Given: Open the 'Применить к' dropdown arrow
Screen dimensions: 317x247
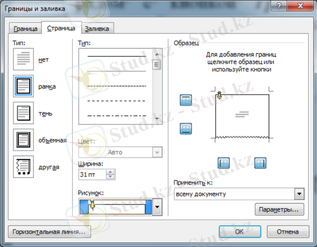Looking at the screenshot, I should point(299,194).
